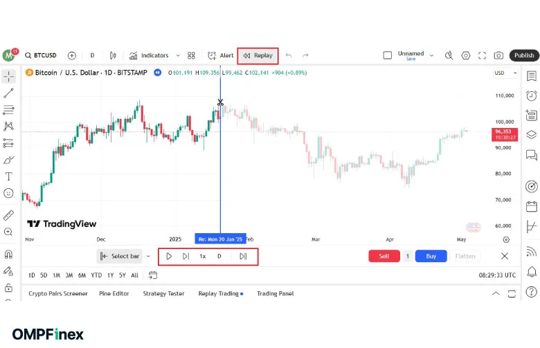This screenshot has height=348, width=540.
Task: Click the blue Buy button
Action: (x=431, y=256)
